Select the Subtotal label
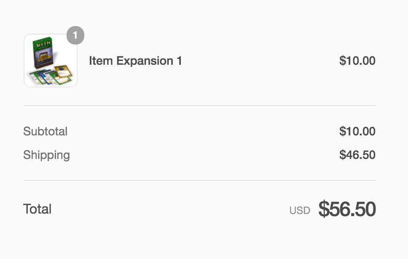408x259 pixels. pyautogui.click(x=45, y=131)
